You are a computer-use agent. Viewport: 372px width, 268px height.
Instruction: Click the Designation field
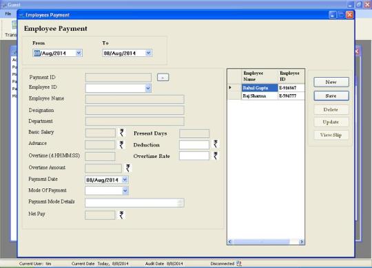(x=135, y=110)
